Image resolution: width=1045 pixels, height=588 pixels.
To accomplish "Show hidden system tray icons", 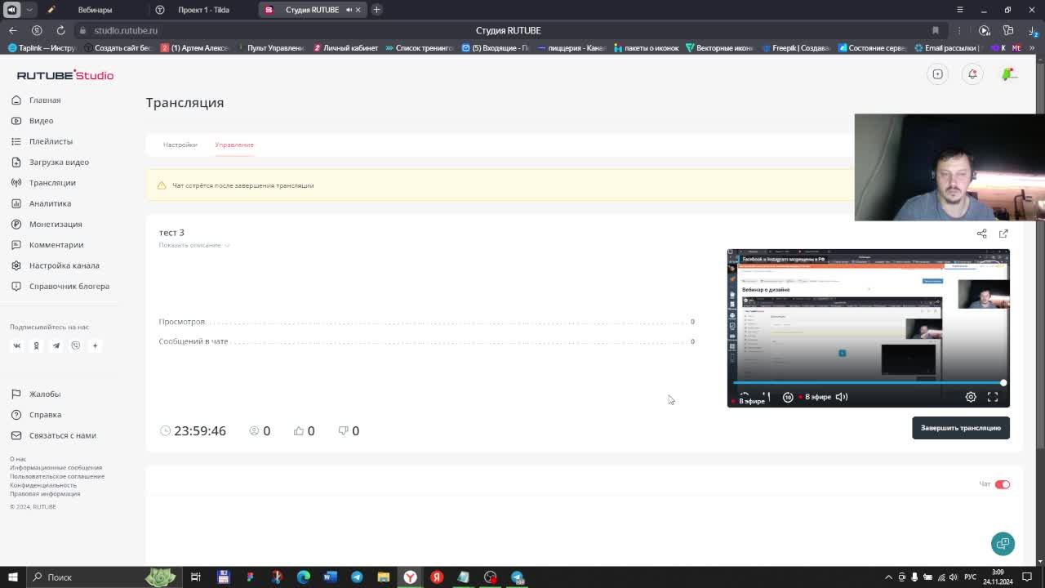I will (888, 577).
